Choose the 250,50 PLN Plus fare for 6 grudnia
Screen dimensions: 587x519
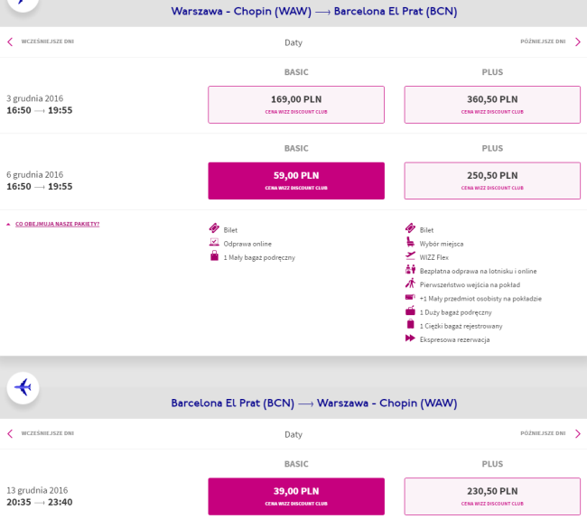[x=492, y=181]
